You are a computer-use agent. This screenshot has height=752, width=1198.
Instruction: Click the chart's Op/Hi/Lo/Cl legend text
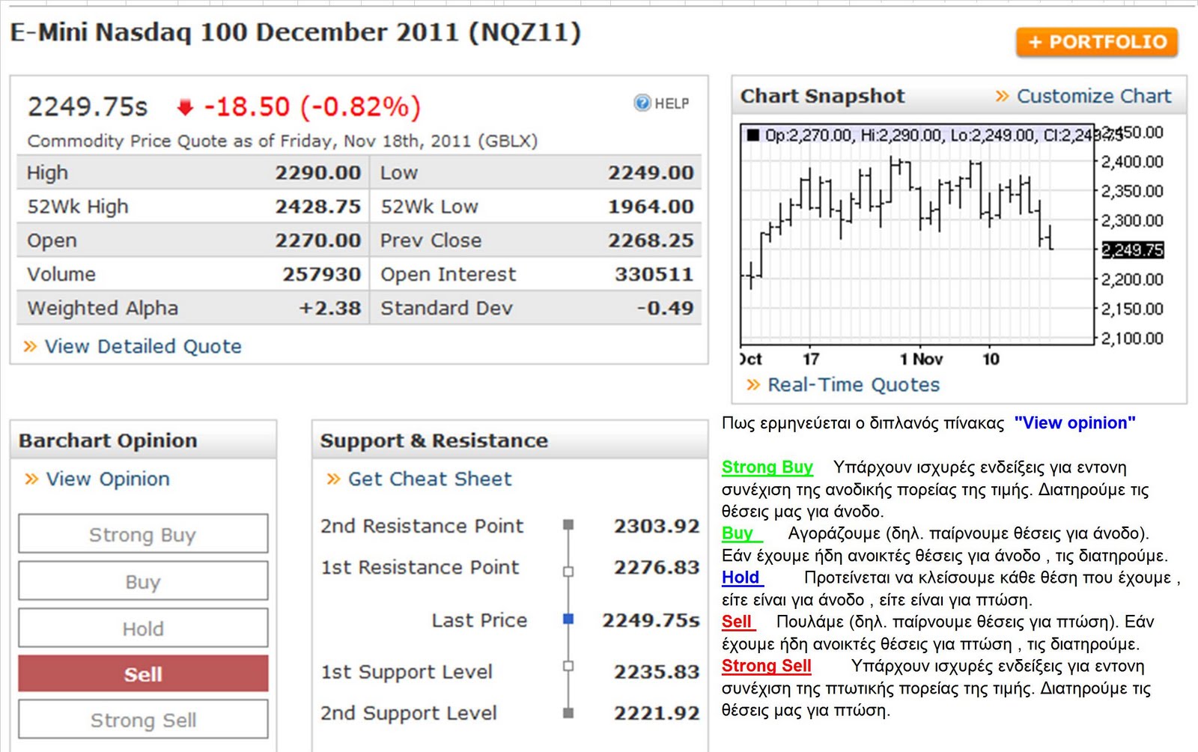coord(943,135)
